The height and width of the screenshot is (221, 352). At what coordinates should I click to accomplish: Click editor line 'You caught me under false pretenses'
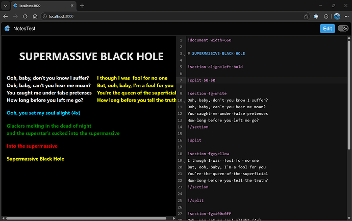[x=228, y=114]
